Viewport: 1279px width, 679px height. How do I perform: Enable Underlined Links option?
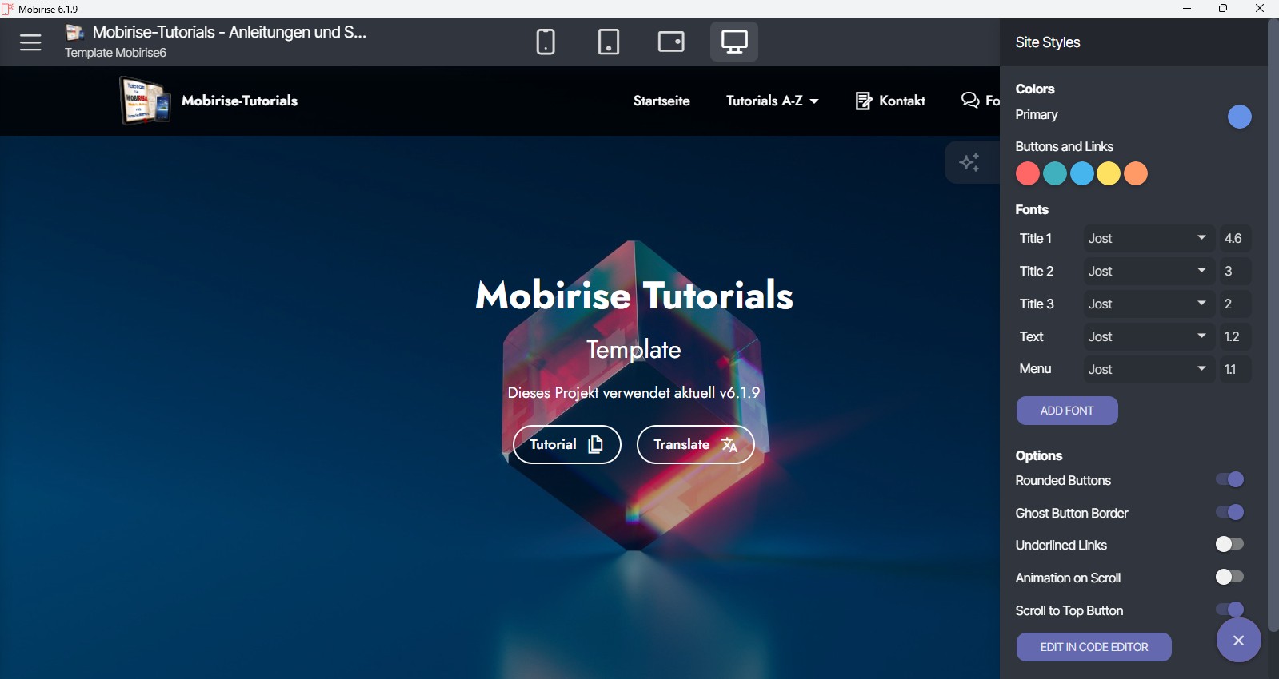[1229, 545]
